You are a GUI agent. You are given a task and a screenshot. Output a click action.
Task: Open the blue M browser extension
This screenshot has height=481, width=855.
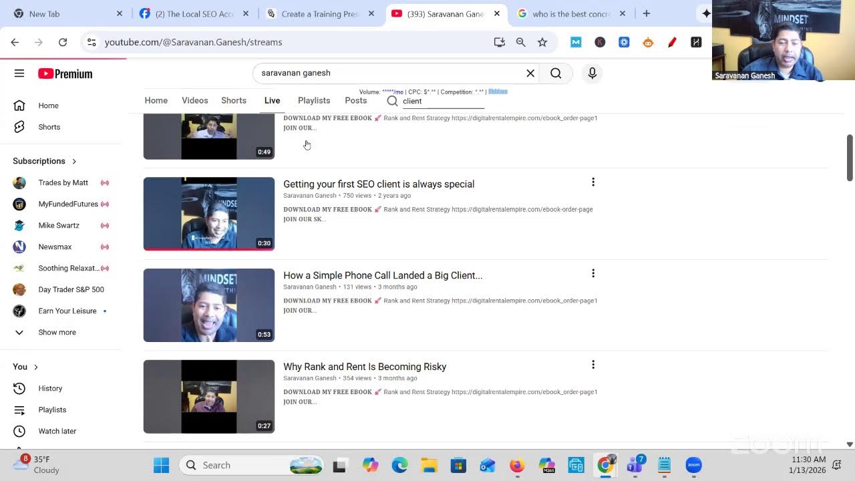tap(576, 42)
